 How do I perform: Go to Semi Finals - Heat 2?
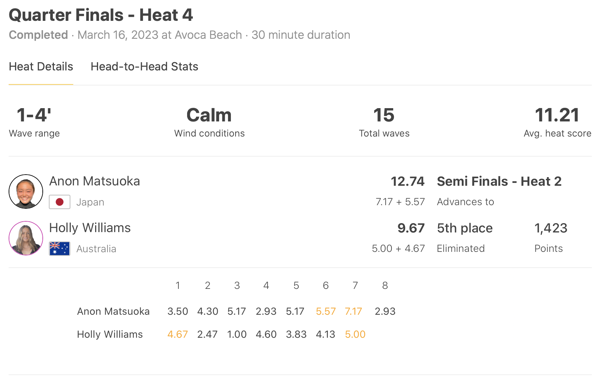pos(499,181)
